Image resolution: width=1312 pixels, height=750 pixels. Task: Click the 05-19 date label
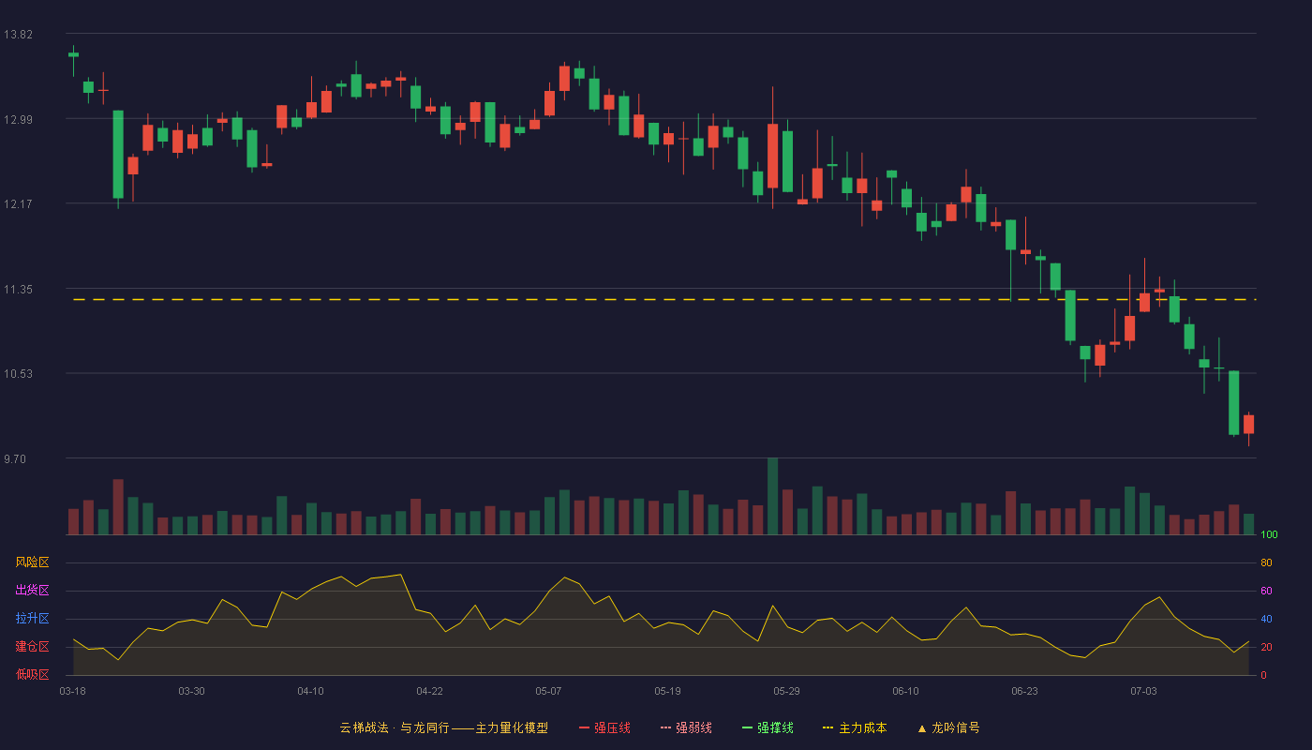click(x=667, y=691)
